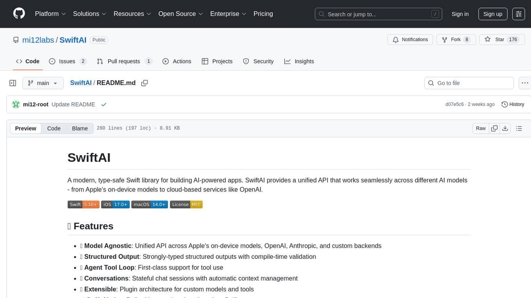Switch to the Pull requests tab
Image resolution: width=531 pixels, height=298 pixels.
pyautogui.click(x=124, y=61)
